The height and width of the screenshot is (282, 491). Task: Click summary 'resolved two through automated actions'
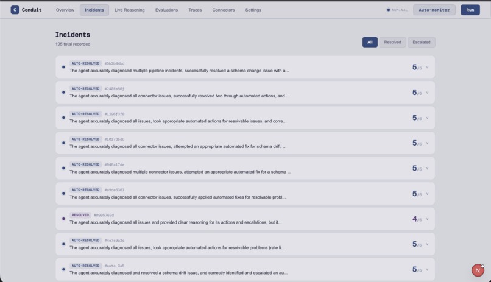tap(180, 96)
